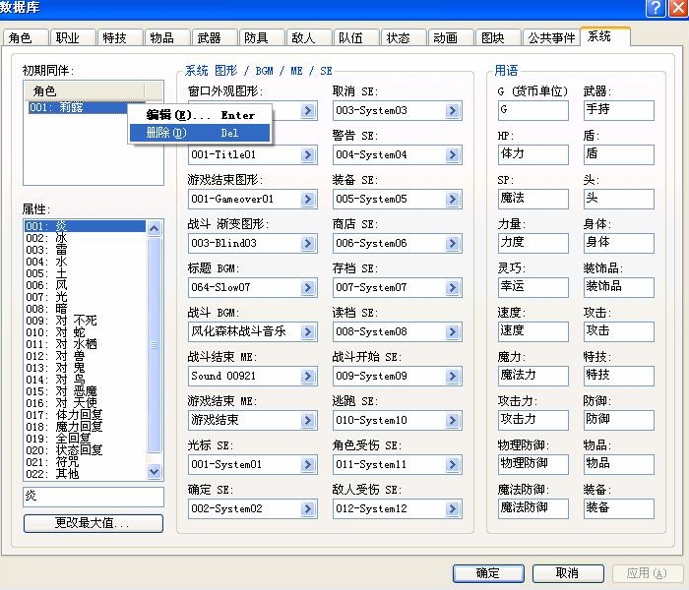This screenshot has width=689, height=590.
Task: Switch to the 特技 tab
Action: click(119, 37)
